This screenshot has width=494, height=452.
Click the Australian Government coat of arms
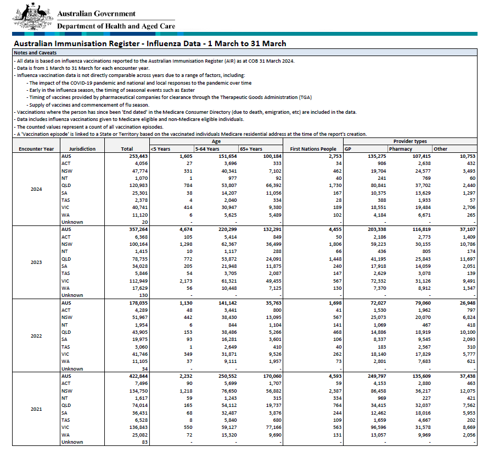(x=33, y=16)
